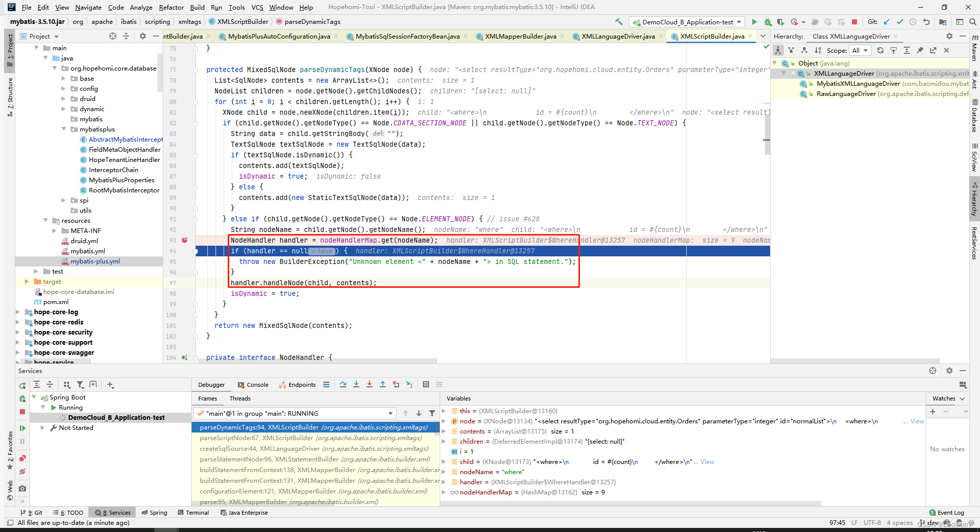980x532 pixels.
Task: Resume program in the debug sidebar
Action: tap(22, 428)
